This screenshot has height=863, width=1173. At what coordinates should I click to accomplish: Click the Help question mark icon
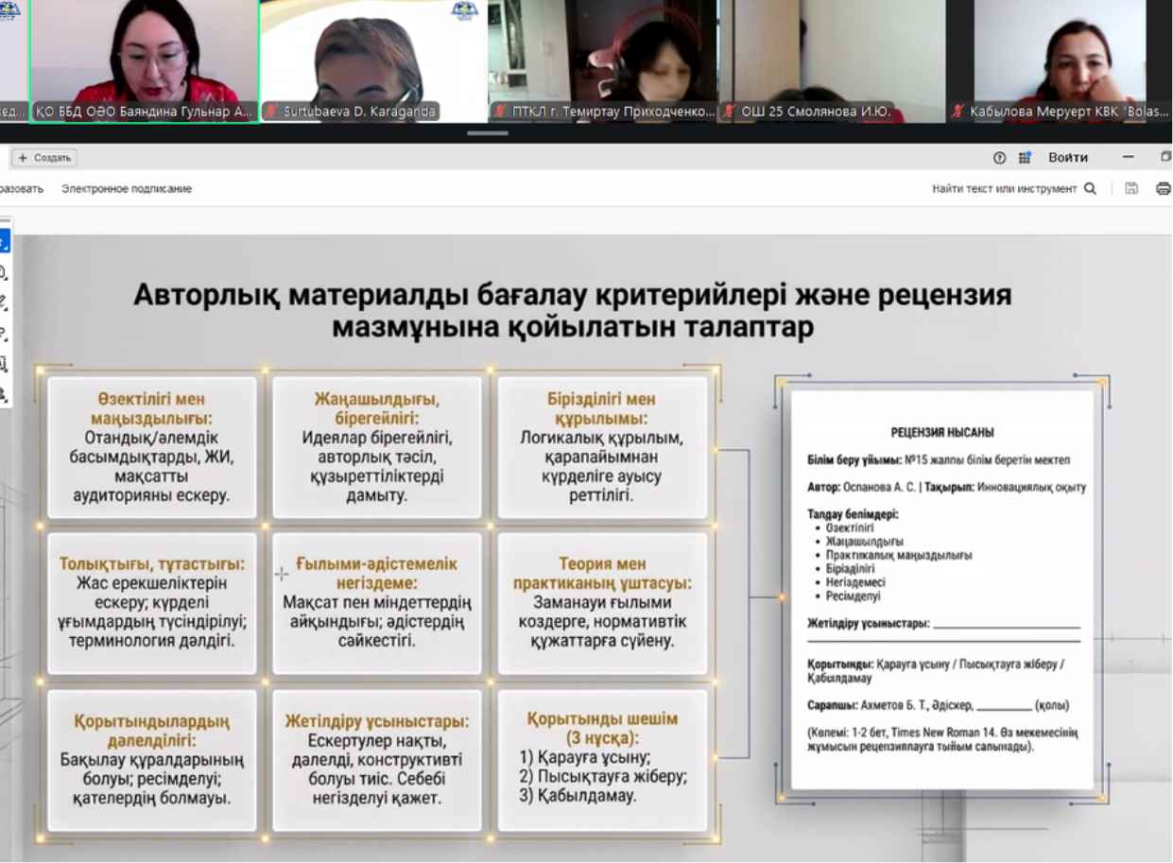[999, 158]
